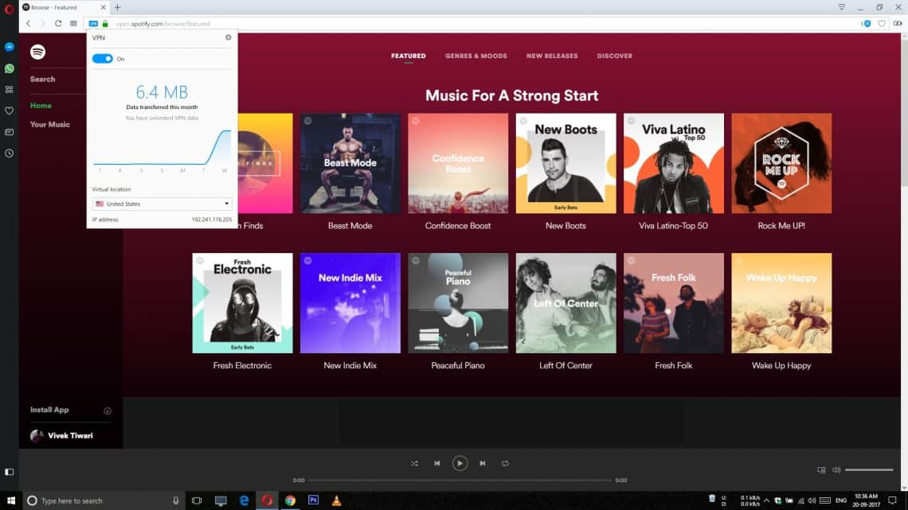The image size is (908, 510).
Task: Switch to Featured tab
Action: click(x=409, y=56)
